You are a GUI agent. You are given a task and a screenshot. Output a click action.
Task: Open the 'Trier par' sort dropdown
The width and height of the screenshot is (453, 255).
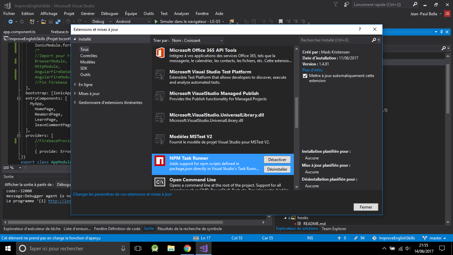click(197, 41)
